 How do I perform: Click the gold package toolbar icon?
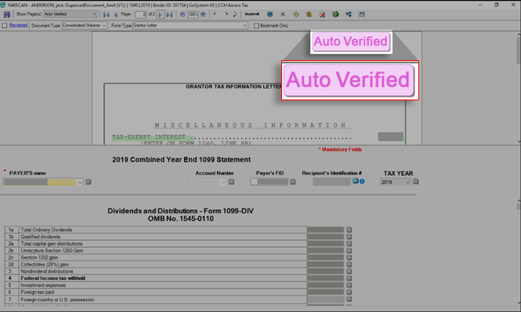coord(309,14)
